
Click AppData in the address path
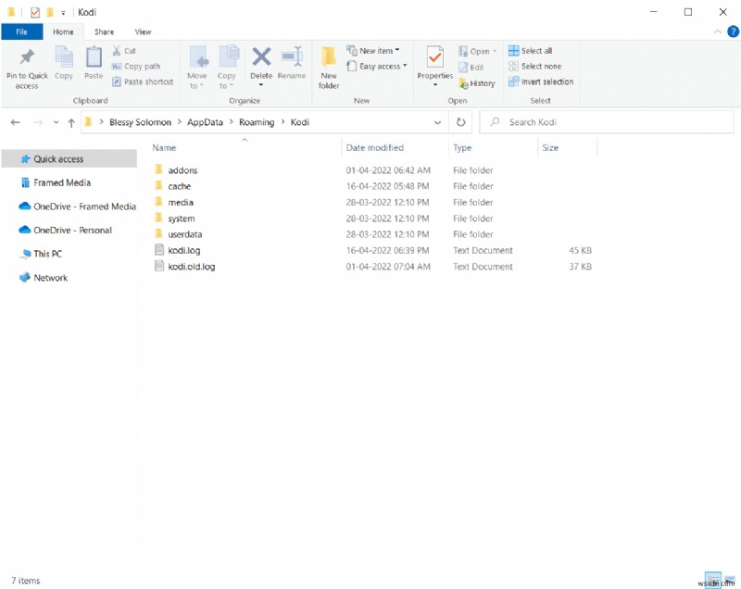click(205, 122)
